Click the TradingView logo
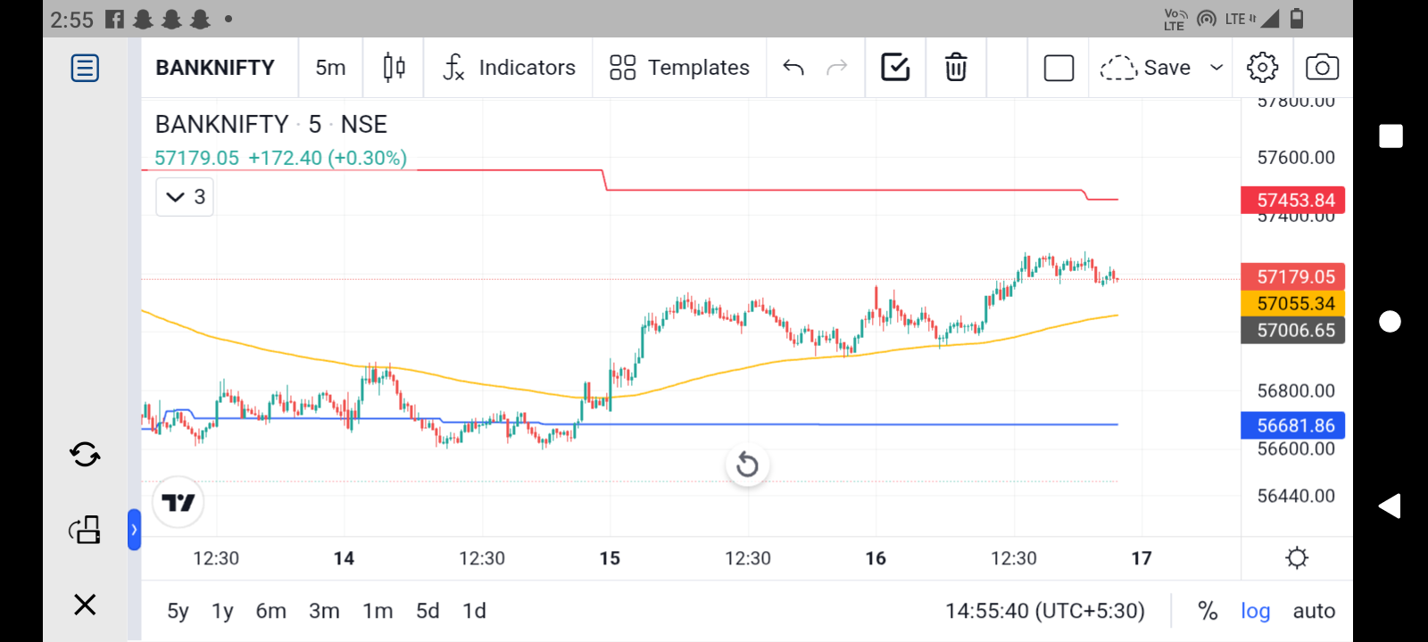Image resolution: width=1428 pixels, height=642 pixels. (x=178, y=503)
